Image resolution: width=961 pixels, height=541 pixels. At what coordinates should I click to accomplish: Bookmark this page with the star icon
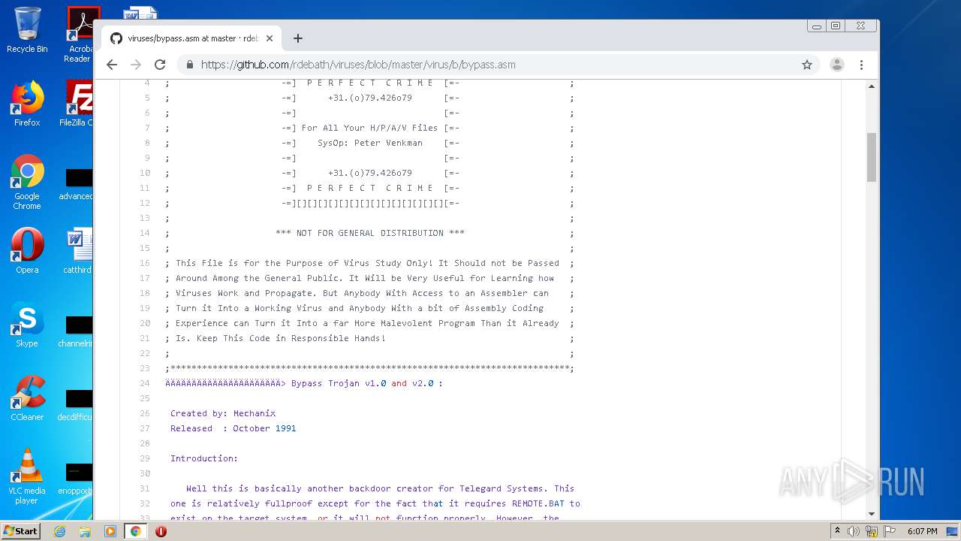click(807, 65)
